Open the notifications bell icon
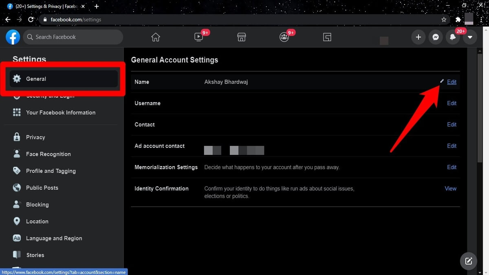This screenshot has height=275, width=489. click(x=453, y=37)
